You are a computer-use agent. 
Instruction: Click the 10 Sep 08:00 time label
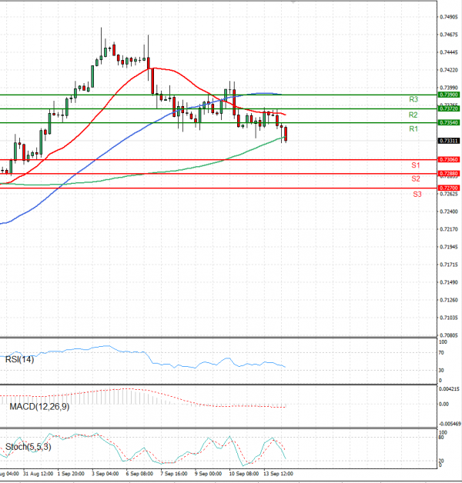(243, 474)
